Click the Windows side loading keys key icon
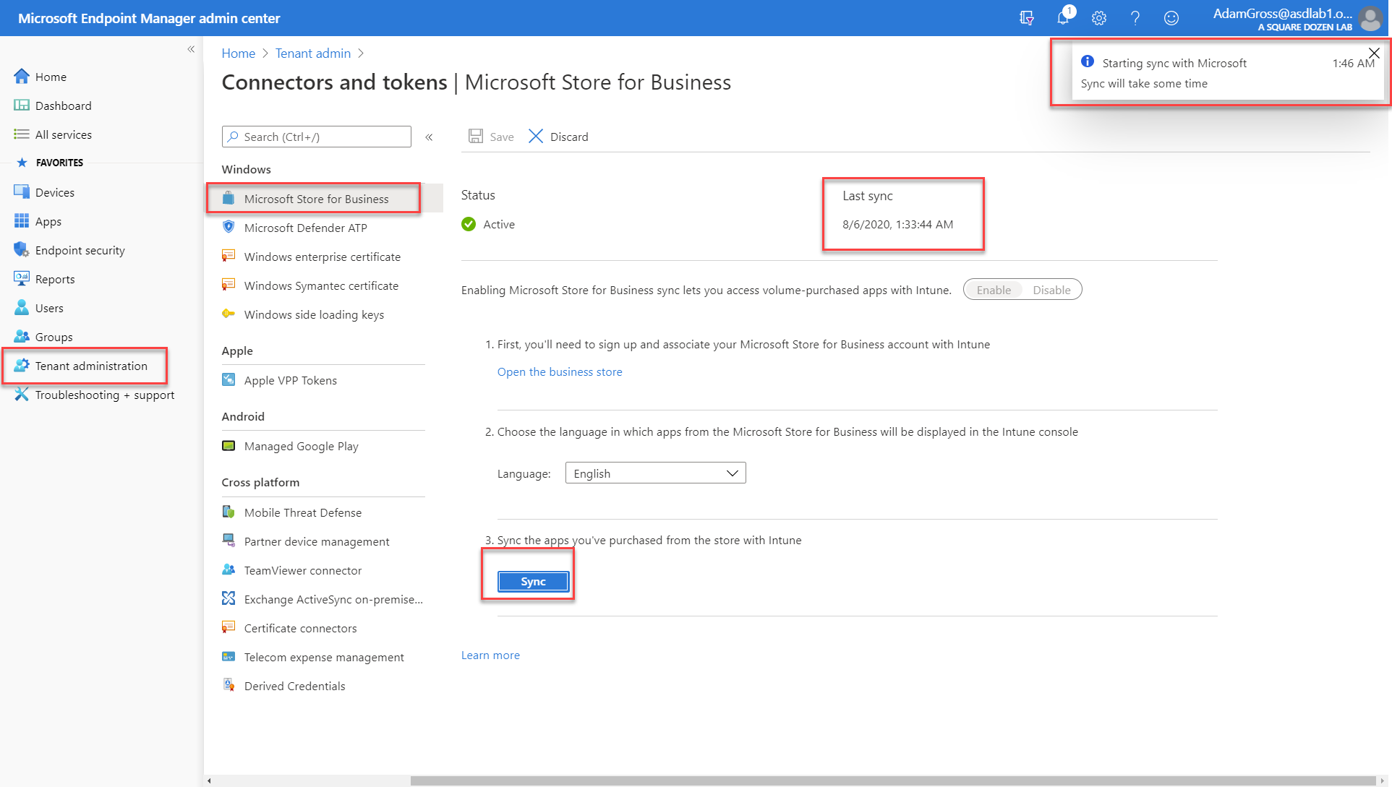 coord(229,314)
